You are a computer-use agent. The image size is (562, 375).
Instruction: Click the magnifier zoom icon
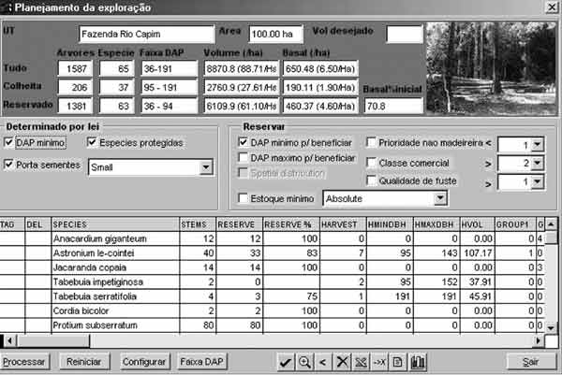click(304, 361)
